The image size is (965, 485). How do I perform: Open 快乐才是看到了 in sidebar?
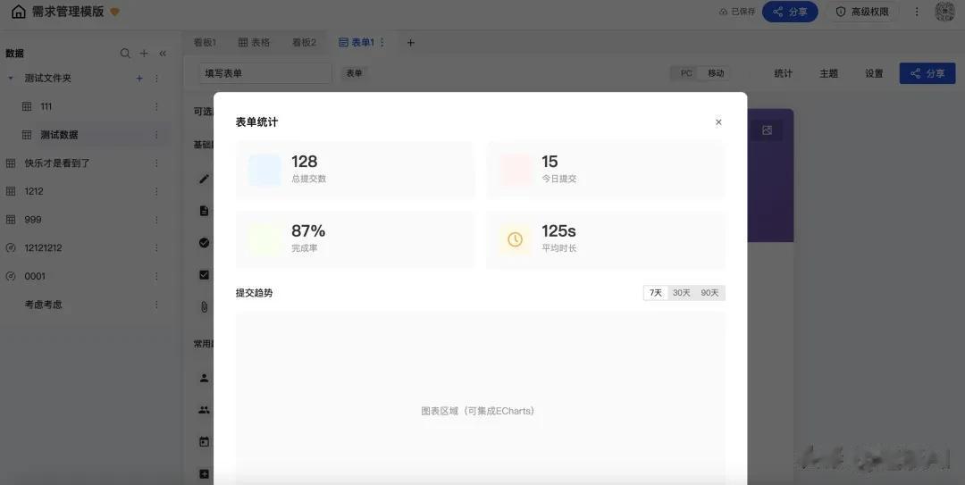coord(57,163)
